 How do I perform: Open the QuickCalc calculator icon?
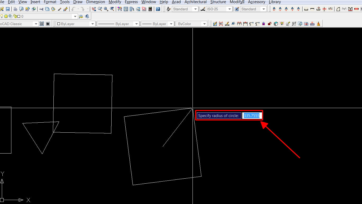point(150,9)
